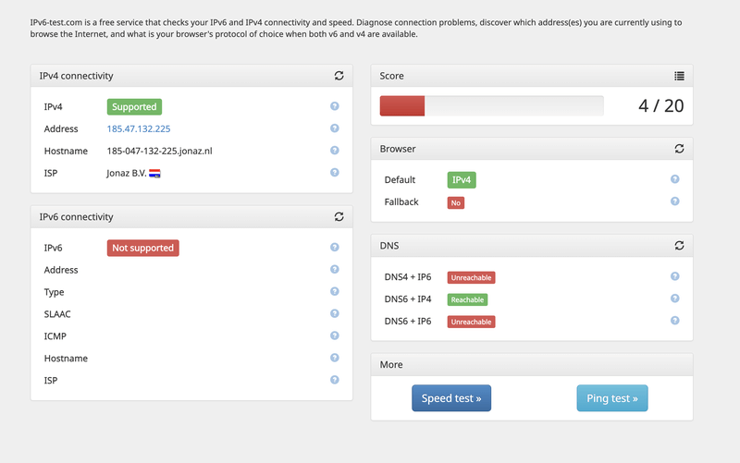This screenshot has height=463, width=740.
Task: Launch the Ping test
Action: point(612,398)
